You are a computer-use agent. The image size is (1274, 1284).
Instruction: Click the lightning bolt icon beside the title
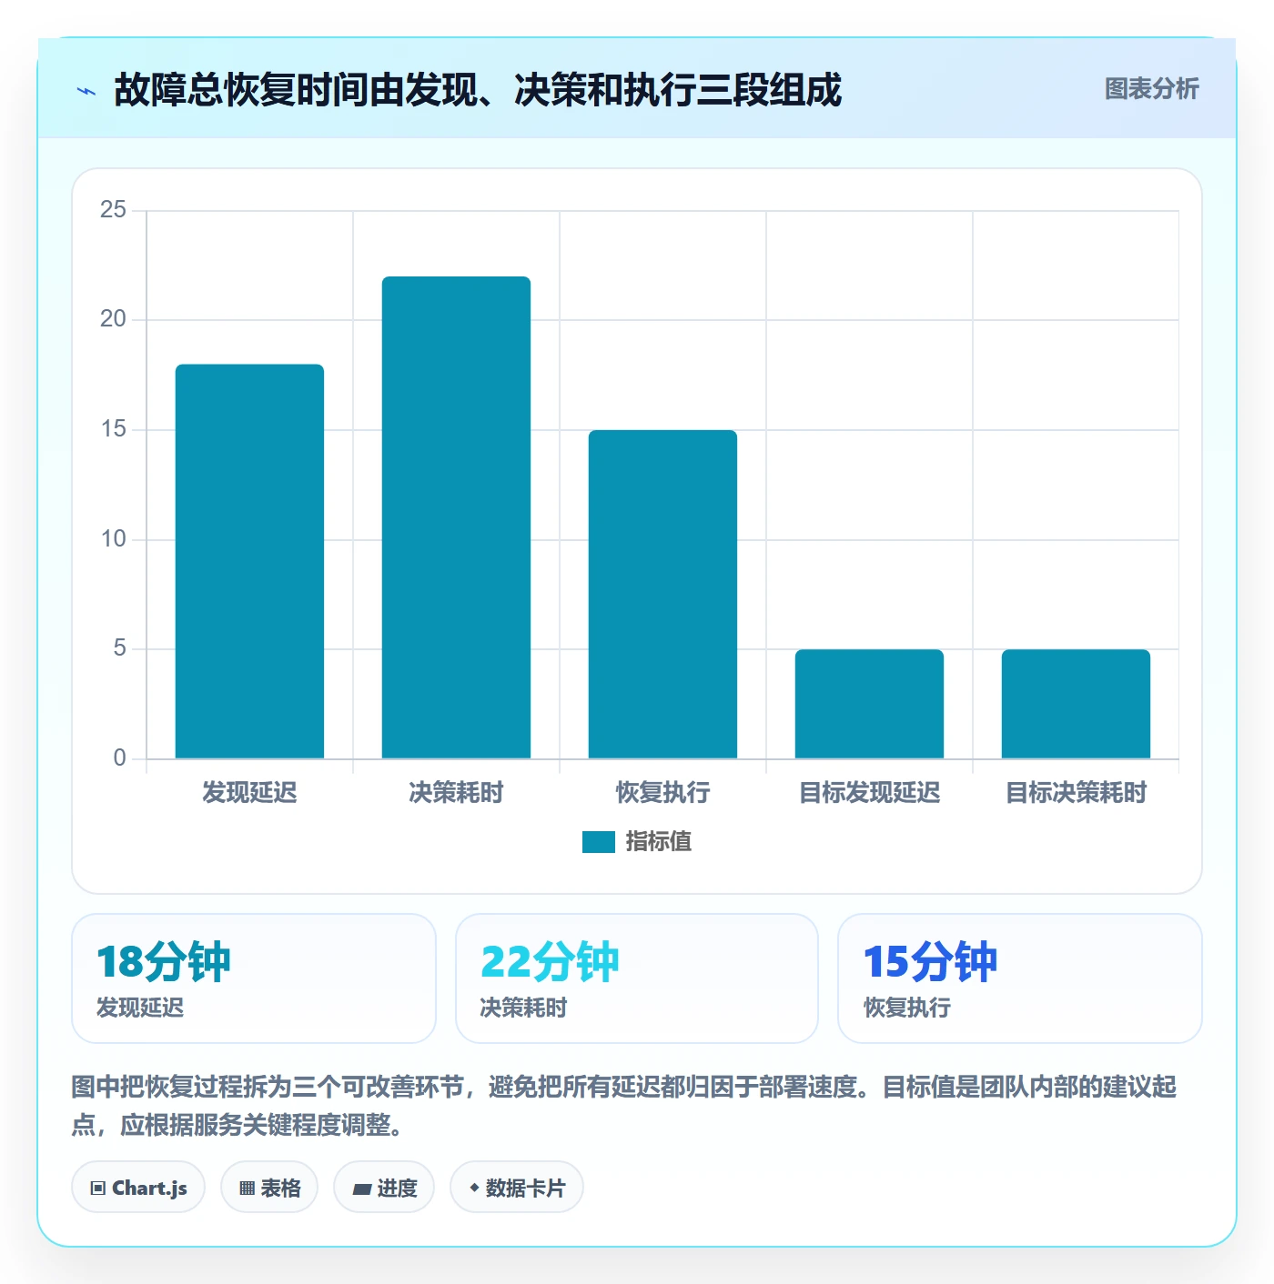point(86,91)
